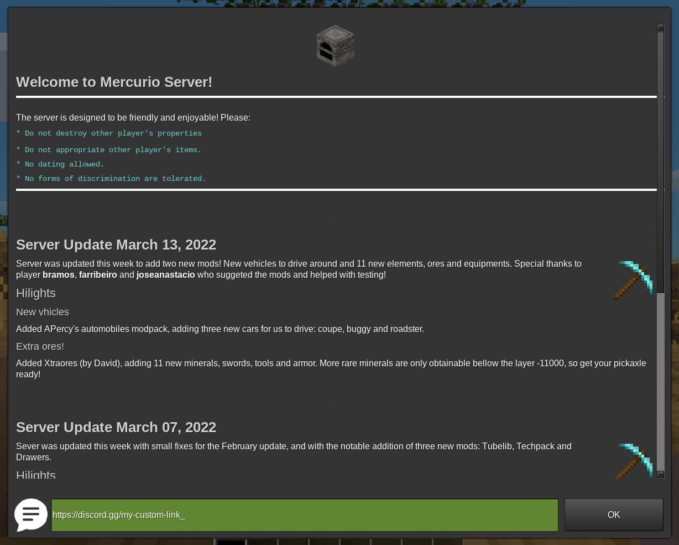Viewport: 679px width, 545px height.
Task: Focus the Discord link text field
Action: coord(304,515)
